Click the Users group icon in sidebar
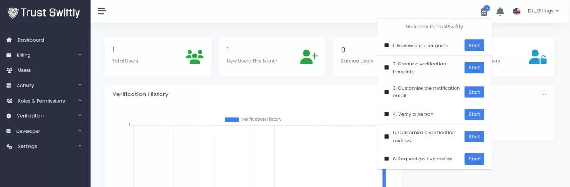This screenshot has width=570, height=187. 9,70
